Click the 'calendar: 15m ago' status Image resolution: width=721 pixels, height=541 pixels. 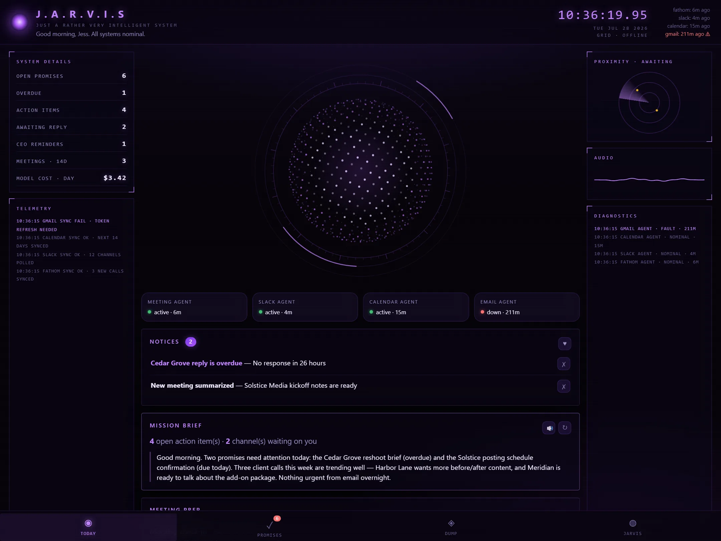point(688,26)
